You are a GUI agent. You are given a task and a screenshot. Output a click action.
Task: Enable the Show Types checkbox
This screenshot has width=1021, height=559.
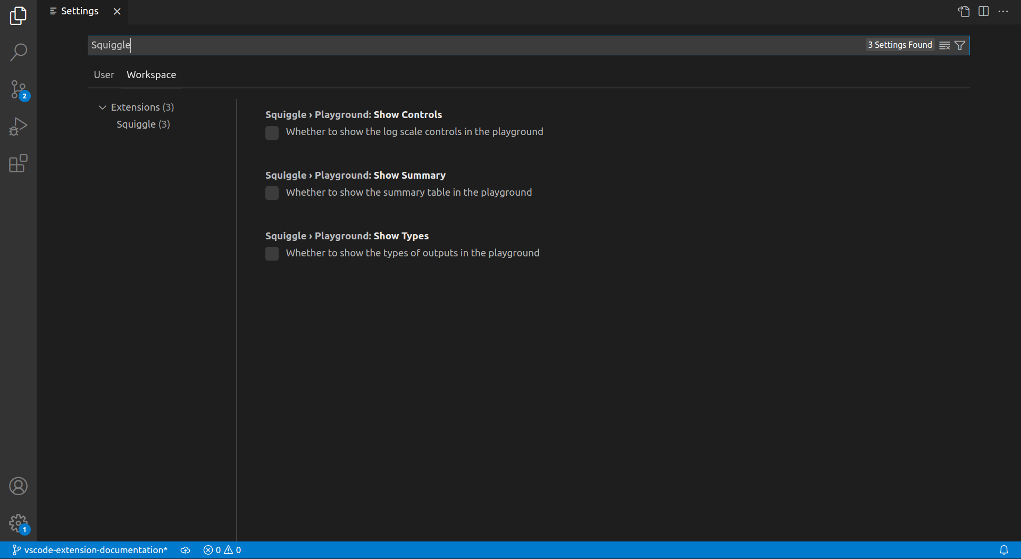pyautogui.click(x=272, y=254)
